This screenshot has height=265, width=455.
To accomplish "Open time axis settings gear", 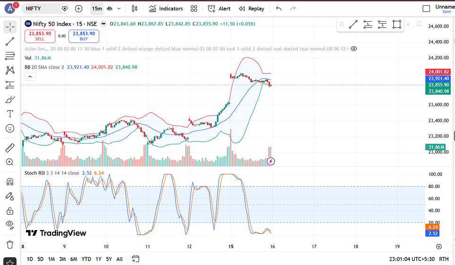I will [x=439, y=247].
